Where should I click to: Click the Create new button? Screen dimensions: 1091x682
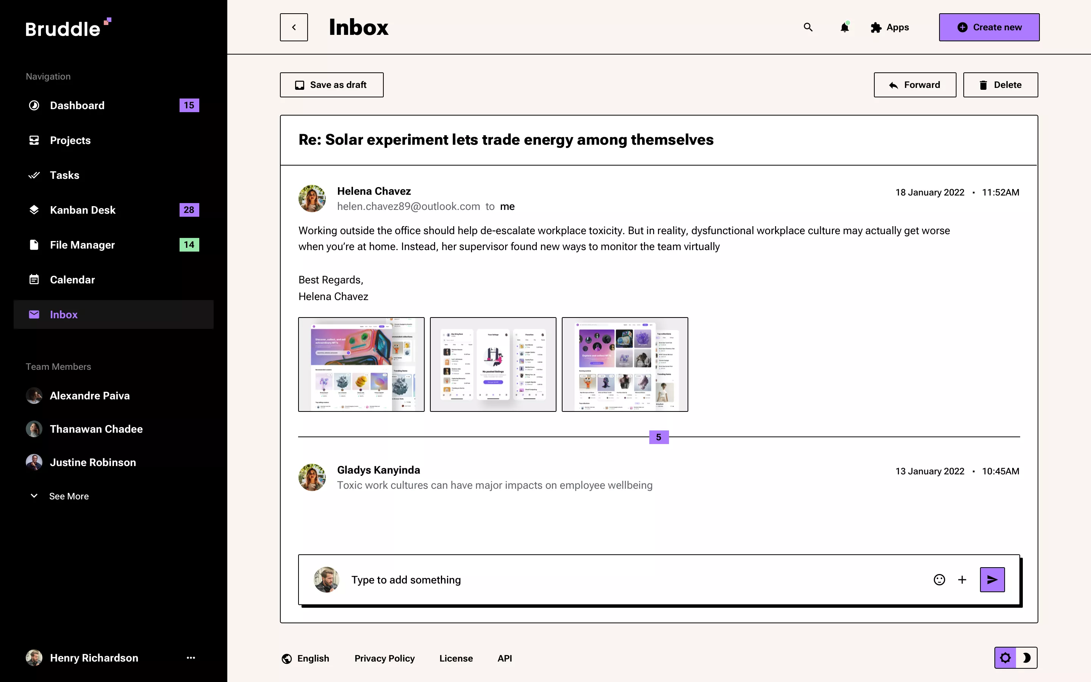pos(989,27)
